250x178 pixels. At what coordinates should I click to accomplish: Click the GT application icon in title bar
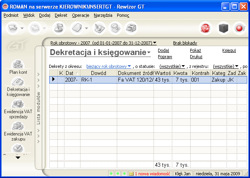(x=5, y=7)
